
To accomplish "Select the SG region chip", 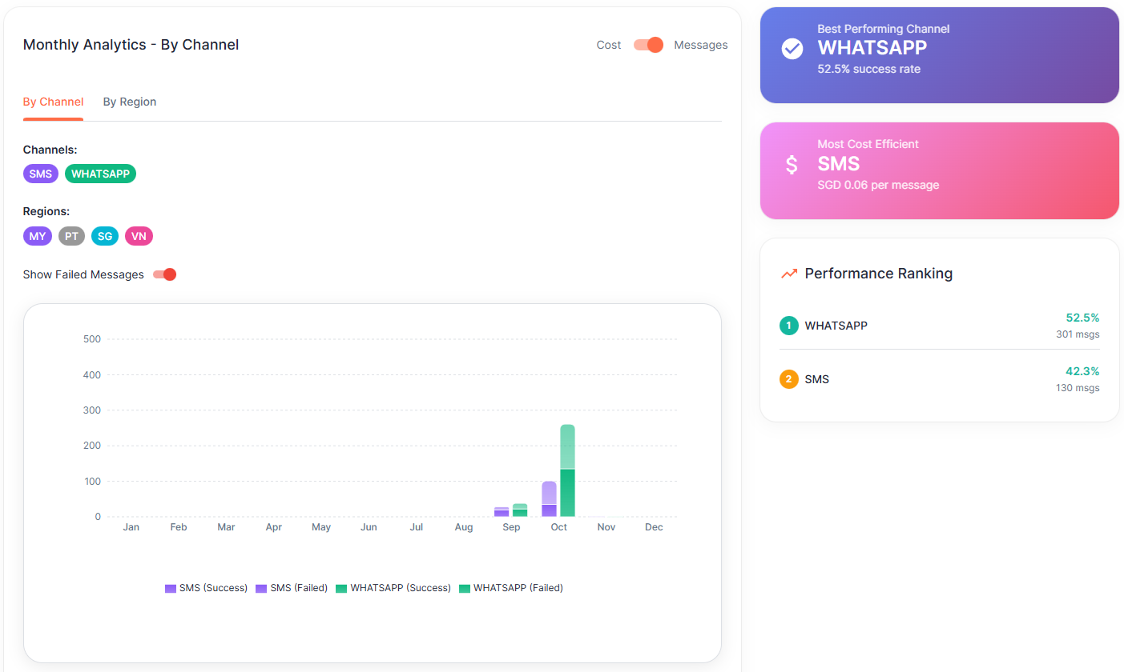I will (105, 236).
